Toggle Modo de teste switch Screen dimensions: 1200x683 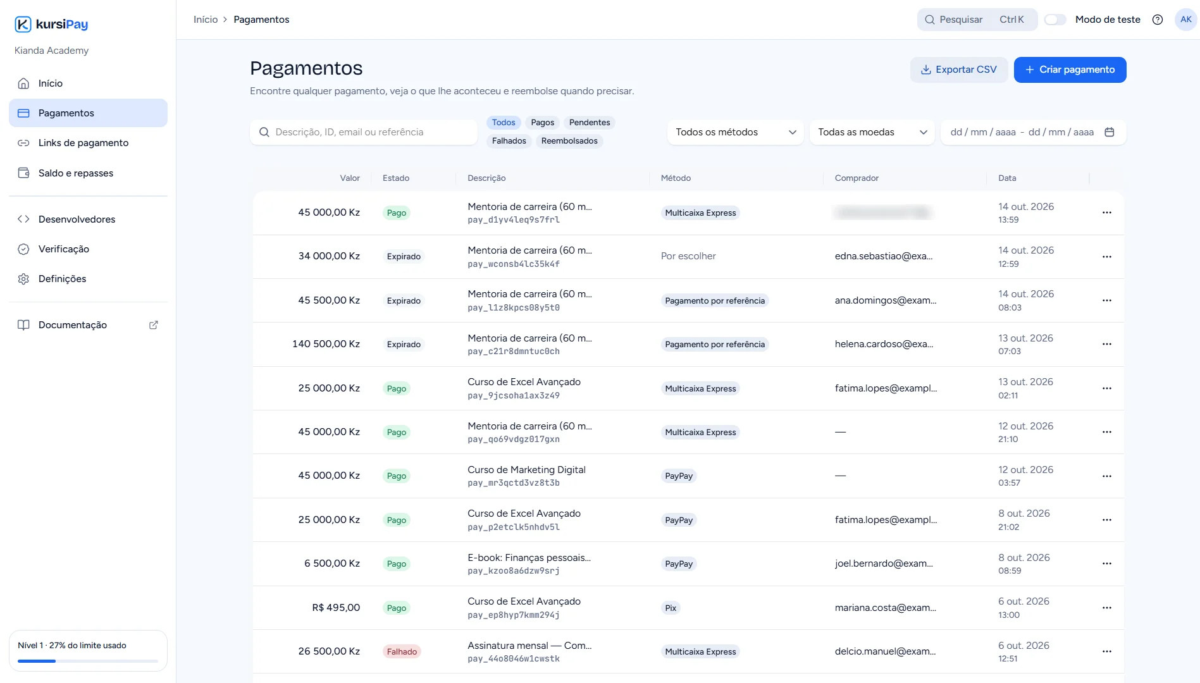1055,20
